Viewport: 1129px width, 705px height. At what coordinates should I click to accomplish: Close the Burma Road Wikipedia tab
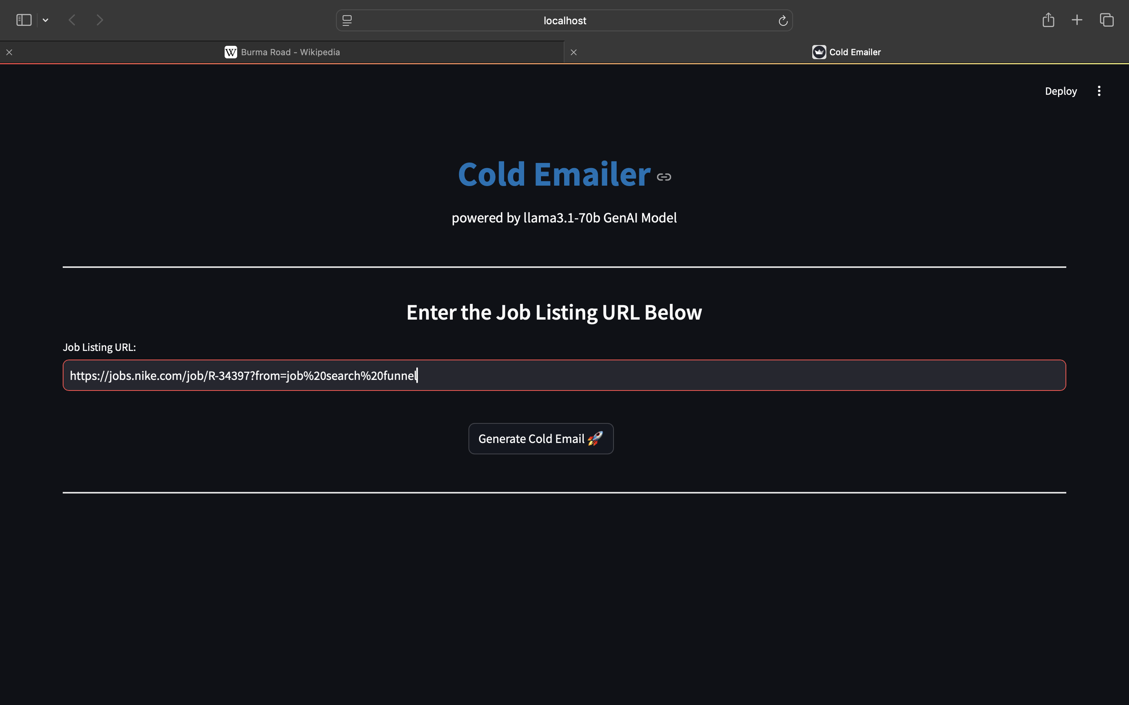[9, 52]
